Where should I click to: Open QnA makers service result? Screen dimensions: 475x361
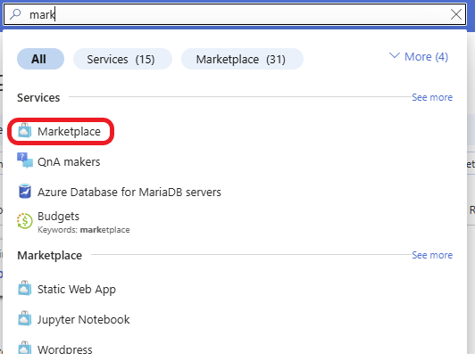click(x=69, y=161)
